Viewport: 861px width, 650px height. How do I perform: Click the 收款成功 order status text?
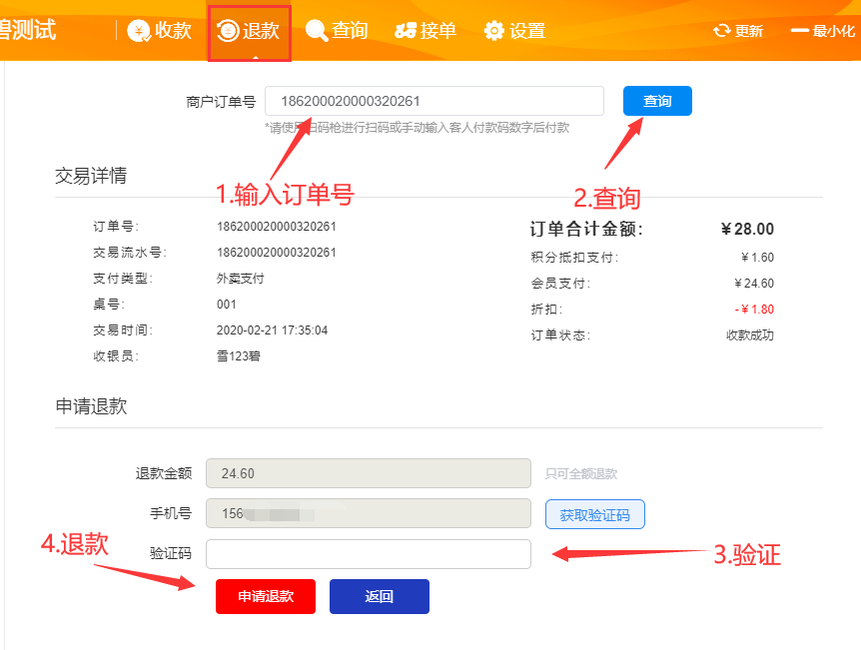749,335
